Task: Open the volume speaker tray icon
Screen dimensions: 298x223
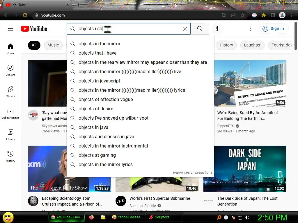Action: 247,217
